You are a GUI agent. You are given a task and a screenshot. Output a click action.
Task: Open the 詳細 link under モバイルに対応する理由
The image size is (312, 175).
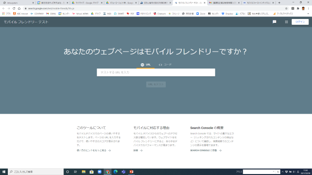[138, 150]
